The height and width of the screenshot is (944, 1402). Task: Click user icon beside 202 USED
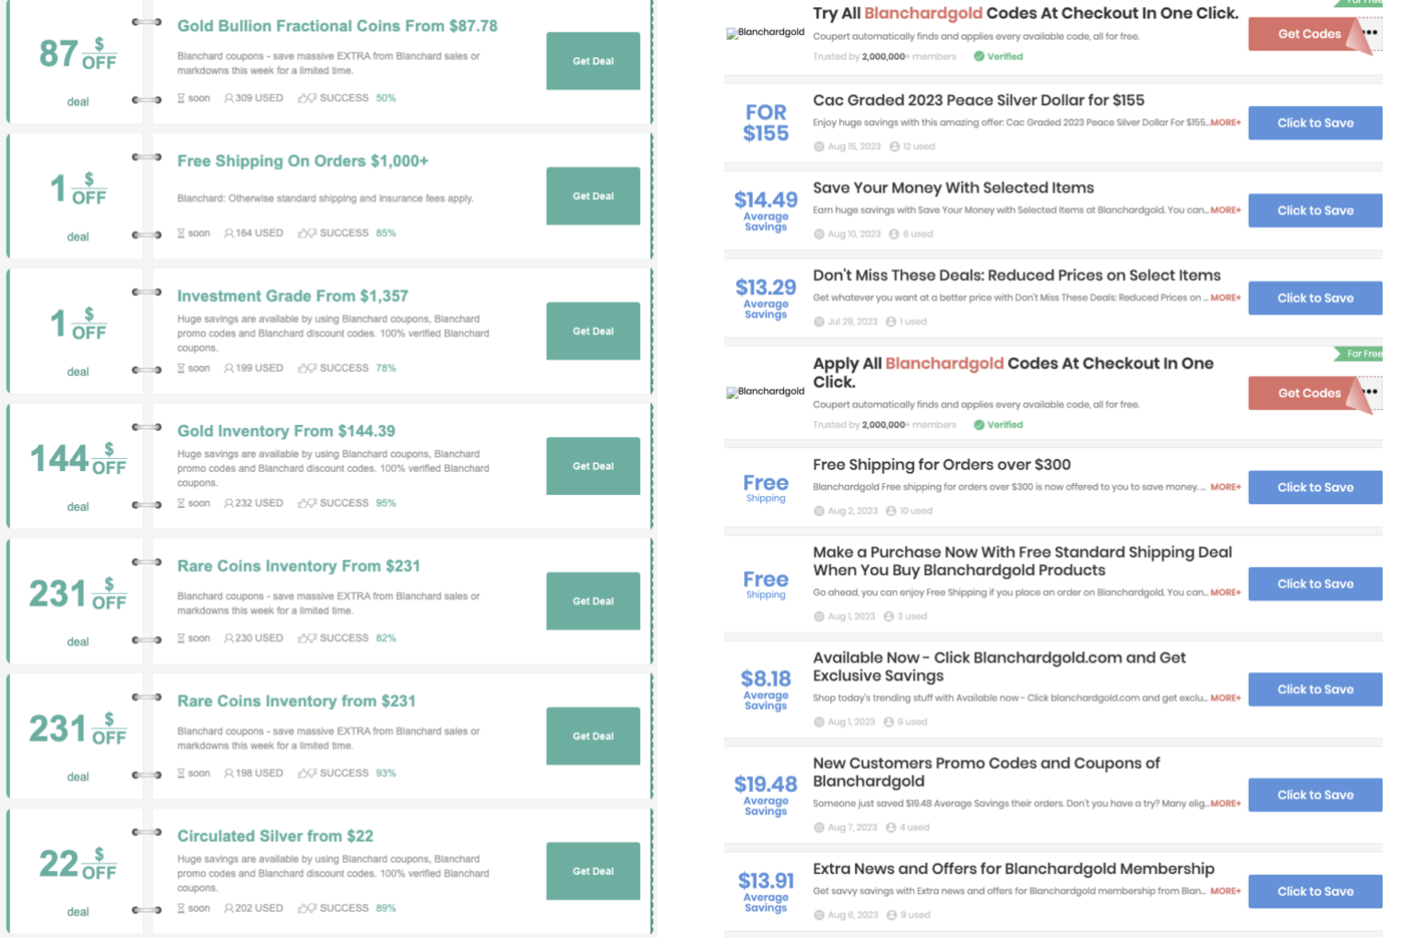229,908
